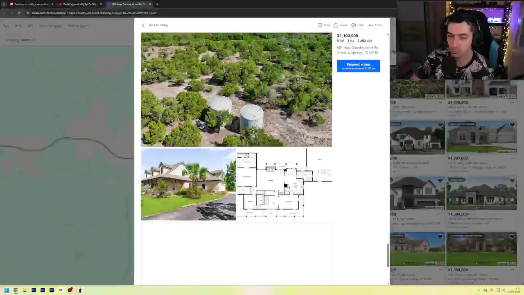Click the zillow.com address bar URL
The image size is (524, 295).
coord(94,13)
